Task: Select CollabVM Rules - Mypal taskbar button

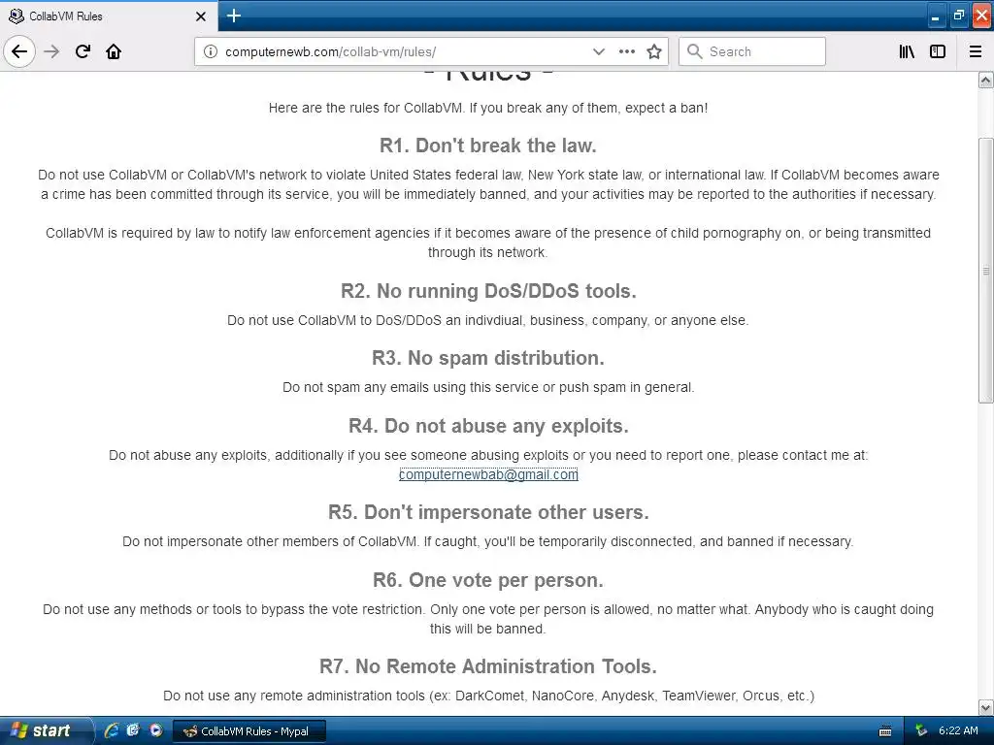Action: click(249, 731)
